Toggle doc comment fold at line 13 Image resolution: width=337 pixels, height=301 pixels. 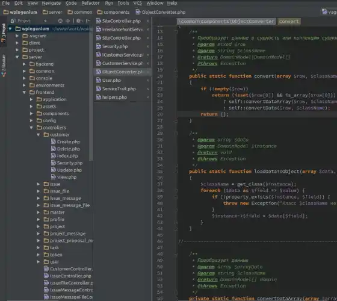coord(176,31)
